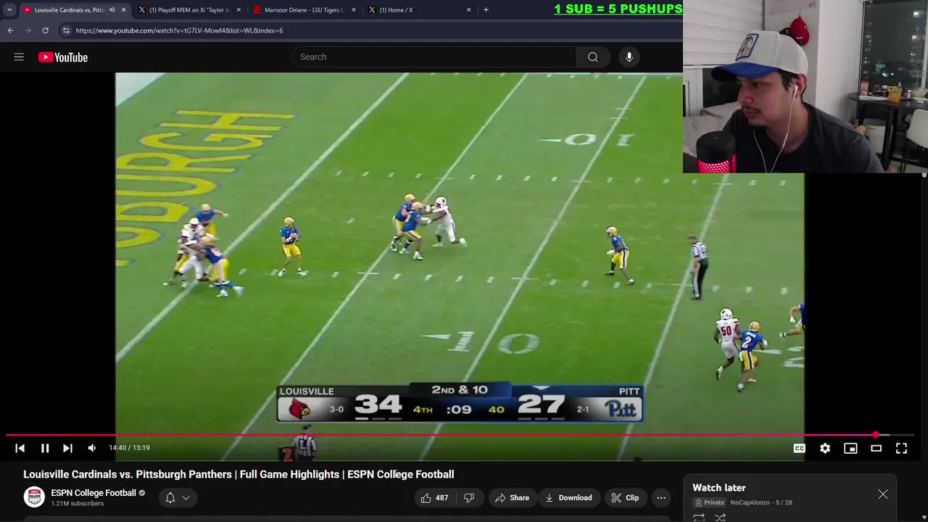Close the Home / X tab
The image size is (928, 522).
(468, 10)
